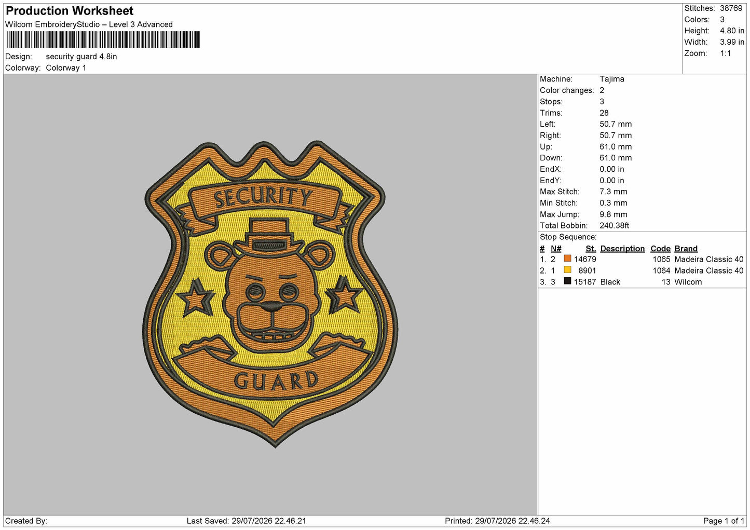Click stitch count 14679 in row 1
The height and width of the screenshot is (530, 750).
coord(585,260)
